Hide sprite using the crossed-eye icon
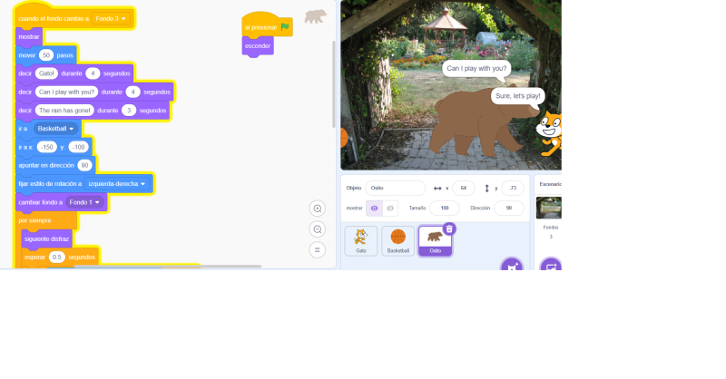The height and width of the screenshot is (379, 726). pos(390,208)
